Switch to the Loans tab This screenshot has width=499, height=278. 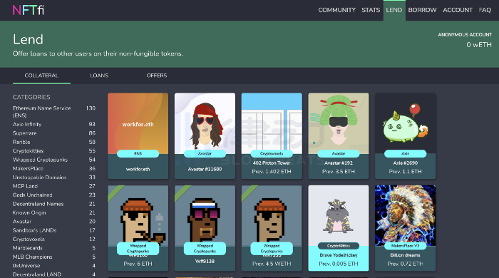click(99, 76)
